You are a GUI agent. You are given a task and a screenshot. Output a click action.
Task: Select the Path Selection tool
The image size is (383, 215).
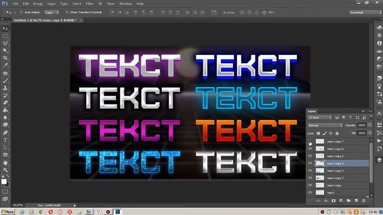(5, 148)
